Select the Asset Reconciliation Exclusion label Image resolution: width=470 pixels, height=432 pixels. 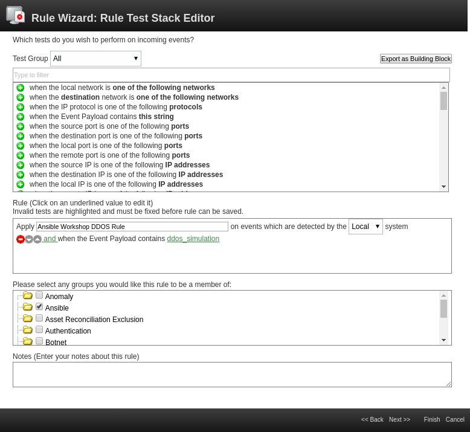pyautogui.click(x=94, y=319)
